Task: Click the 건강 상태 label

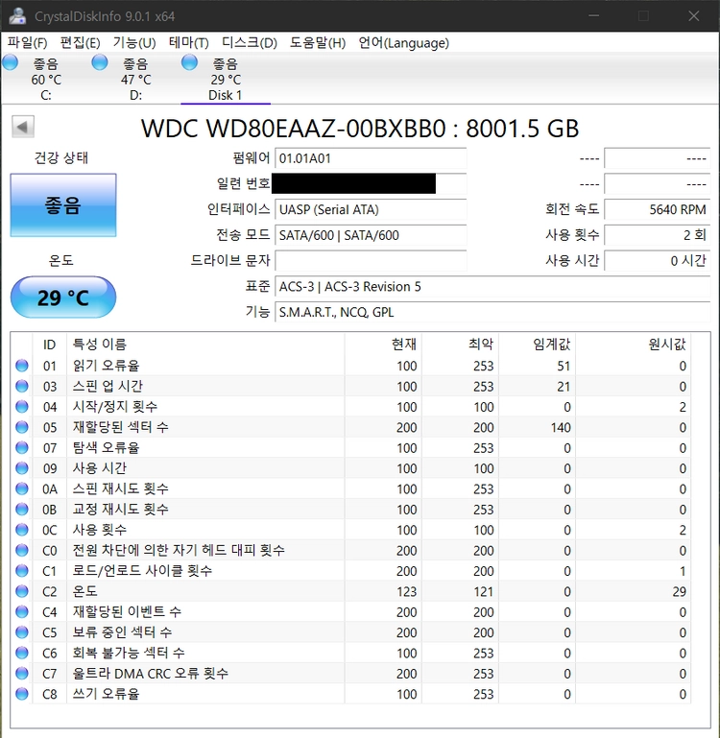Action: [x=61, y=157]
